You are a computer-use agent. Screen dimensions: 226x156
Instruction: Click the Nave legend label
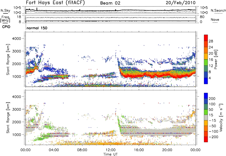coord(215,20)
